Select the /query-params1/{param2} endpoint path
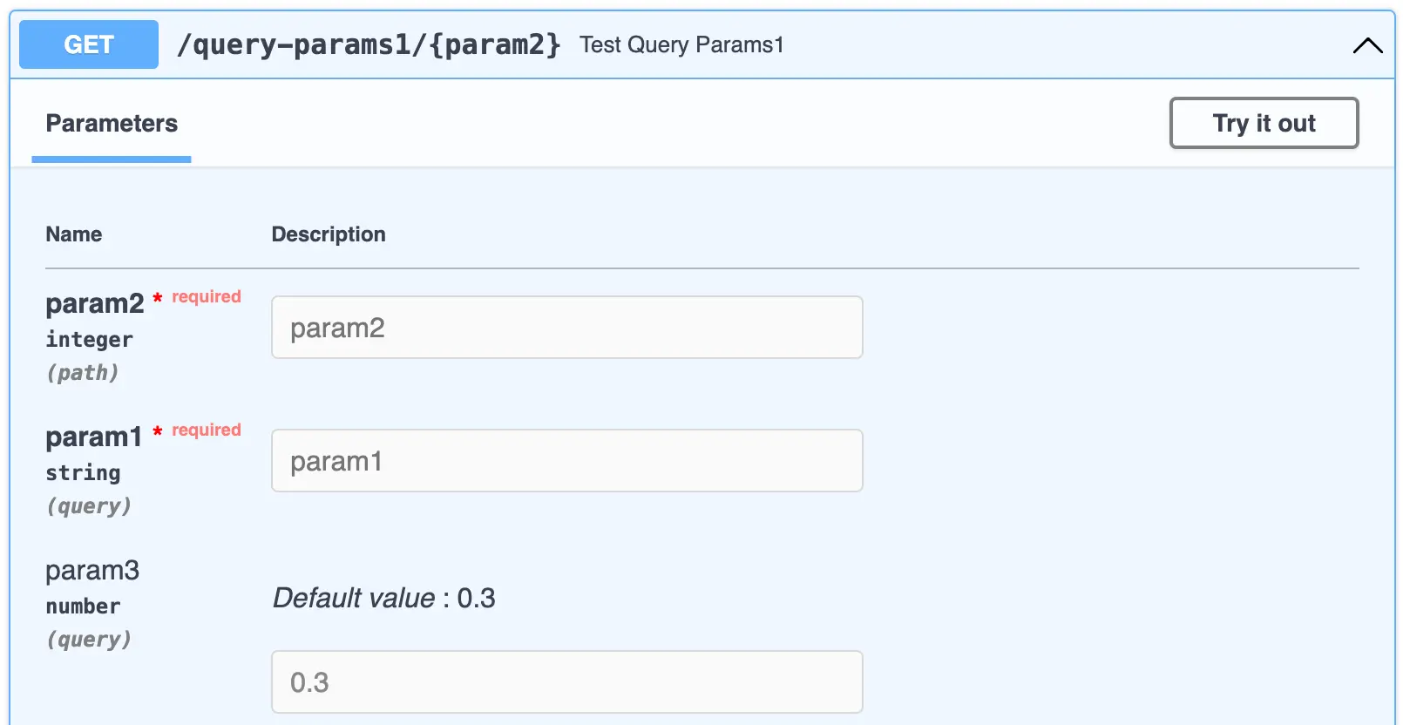1403x725 pixels. point(369,44)
